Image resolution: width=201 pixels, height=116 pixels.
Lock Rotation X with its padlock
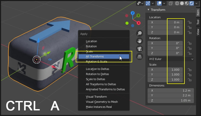point(190,43)
